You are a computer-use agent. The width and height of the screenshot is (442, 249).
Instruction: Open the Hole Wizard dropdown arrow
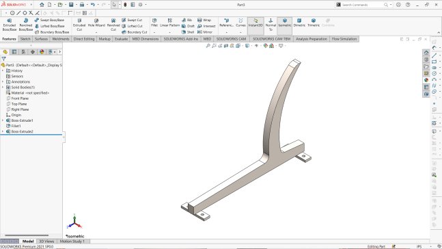click(96, 32)
